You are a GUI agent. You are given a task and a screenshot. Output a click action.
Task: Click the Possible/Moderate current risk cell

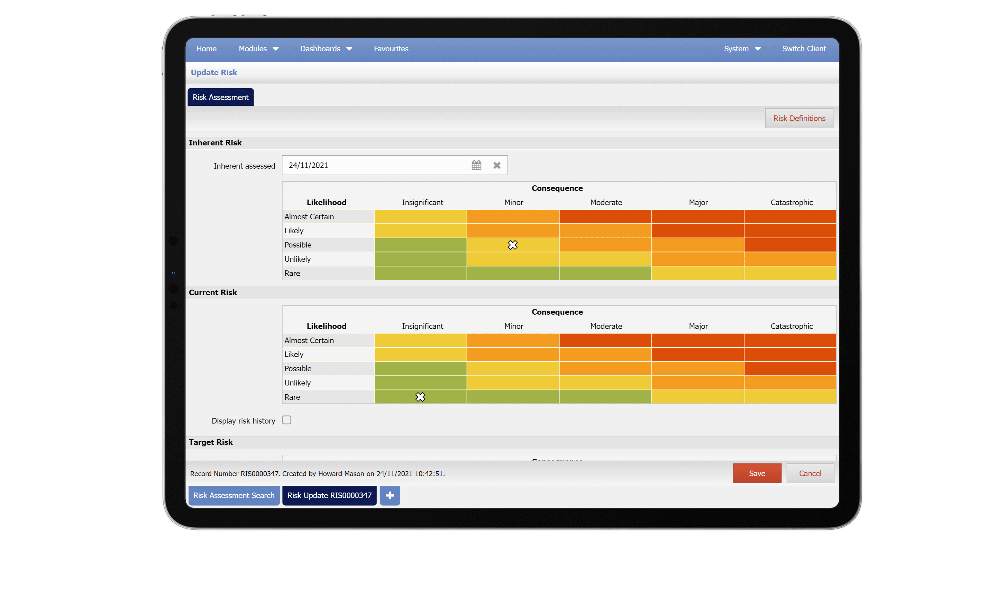[x=605, y=368]
